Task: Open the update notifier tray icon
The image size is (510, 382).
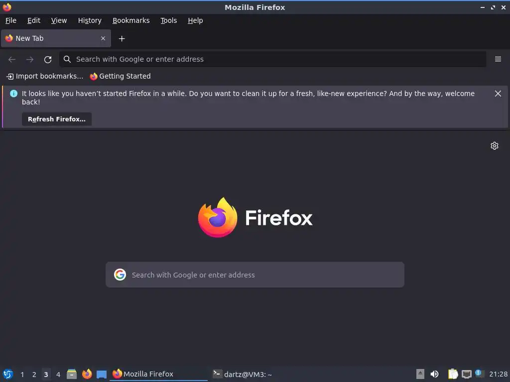Action: [x=479, y=374]
